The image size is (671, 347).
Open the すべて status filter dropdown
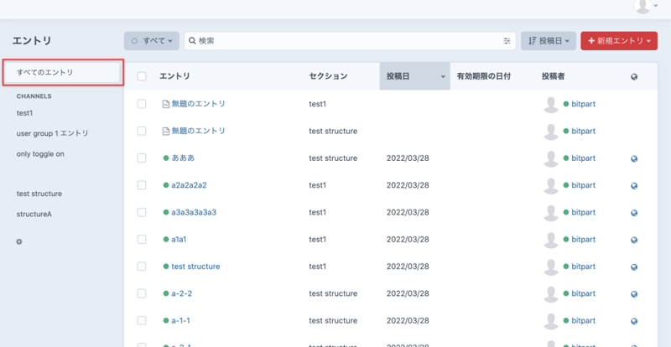[x=152, y=40]
